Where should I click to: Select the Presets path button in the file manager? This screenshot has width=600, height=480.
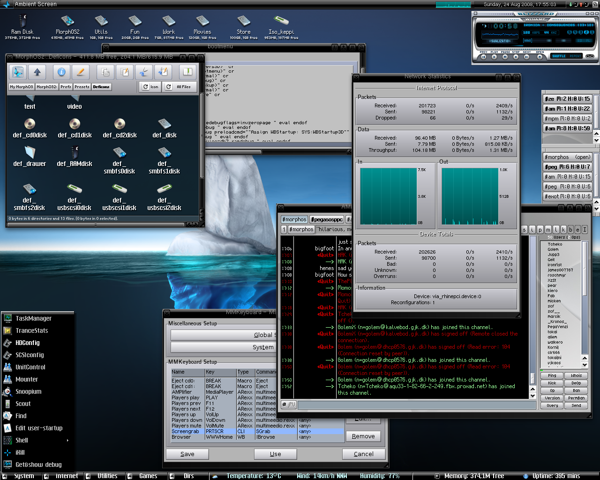point(82,87)
